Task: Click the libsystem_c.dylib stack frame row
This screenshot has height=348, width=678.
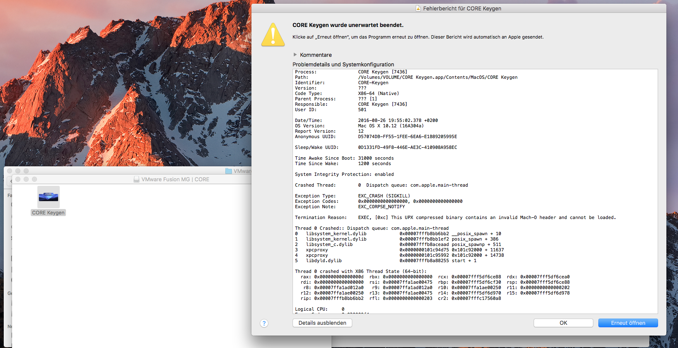Action: (398, 244)
